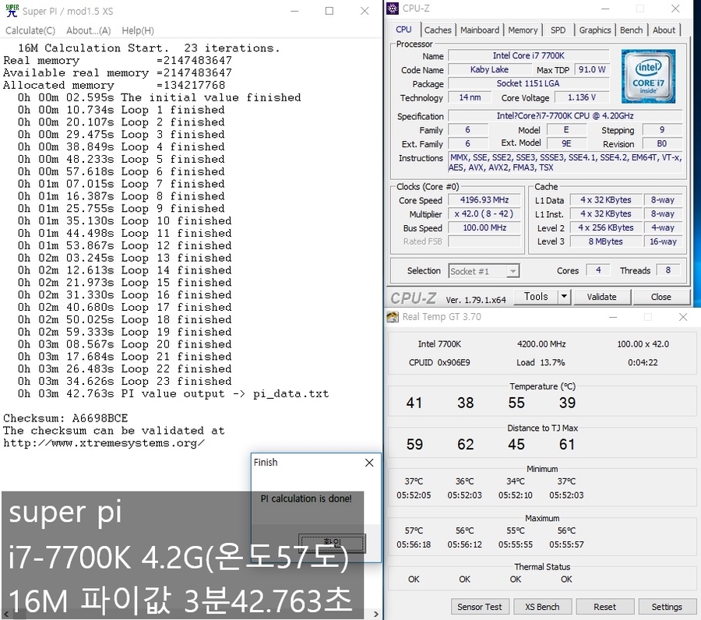Click the Multiplier value x 42.0 (8 - 42)
Screen dimensions: 701x620
[484, 213]
